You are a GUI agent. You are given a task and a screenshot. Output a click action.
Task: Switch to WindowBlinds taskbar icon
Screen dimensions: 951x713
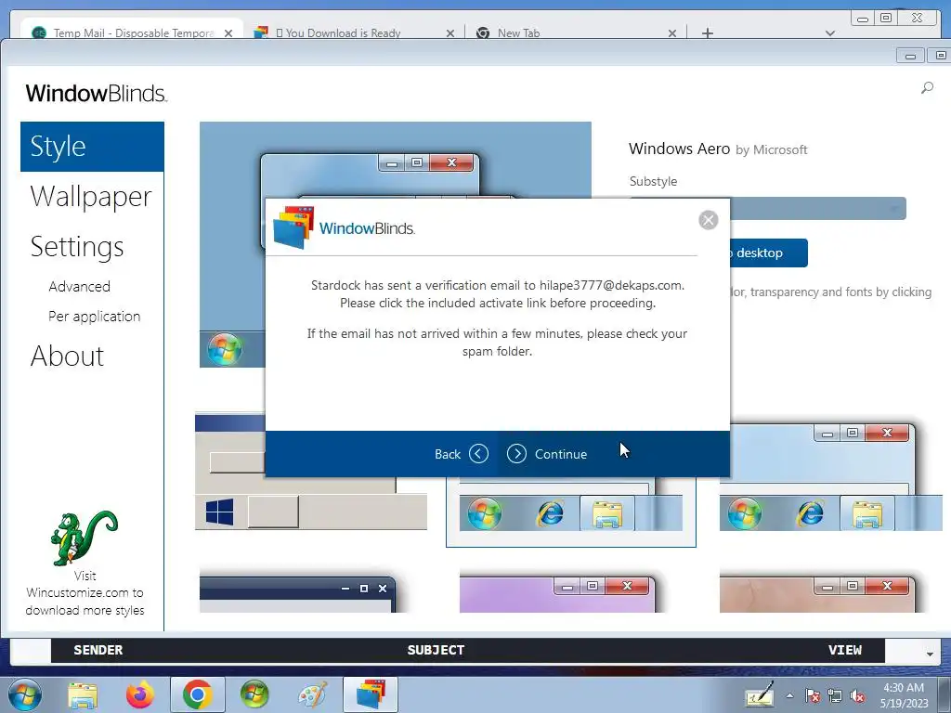coord(371,694)
